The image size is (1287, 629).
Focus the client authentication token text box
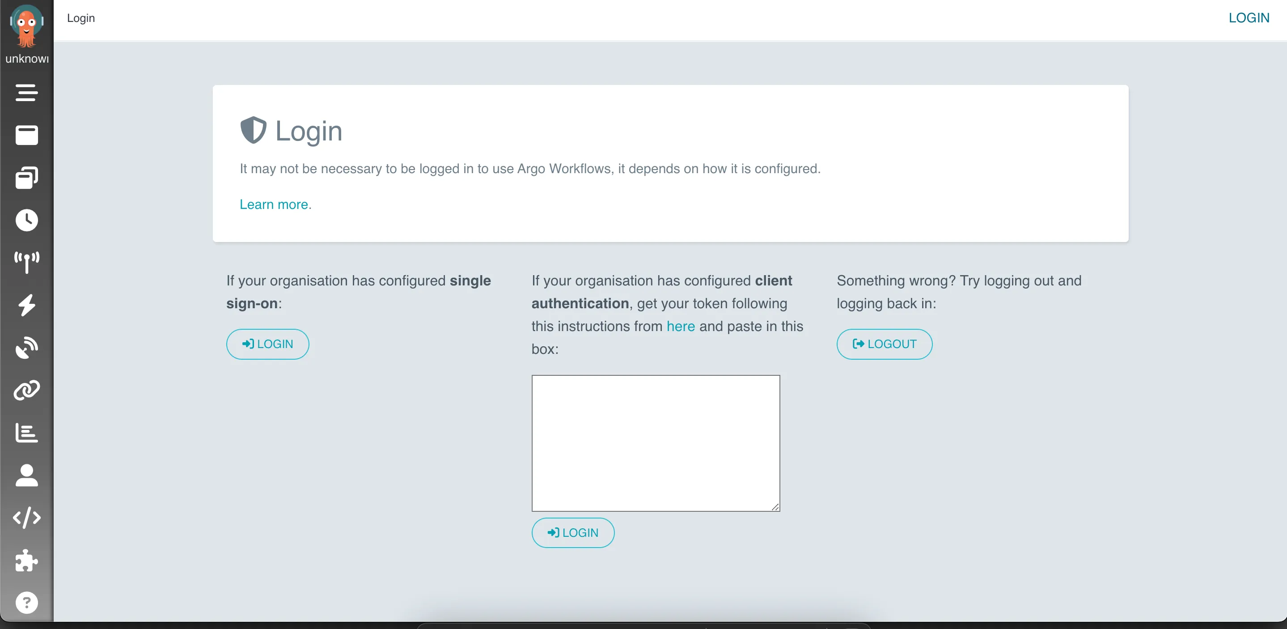pyautogui.click(x=656, y=443)
